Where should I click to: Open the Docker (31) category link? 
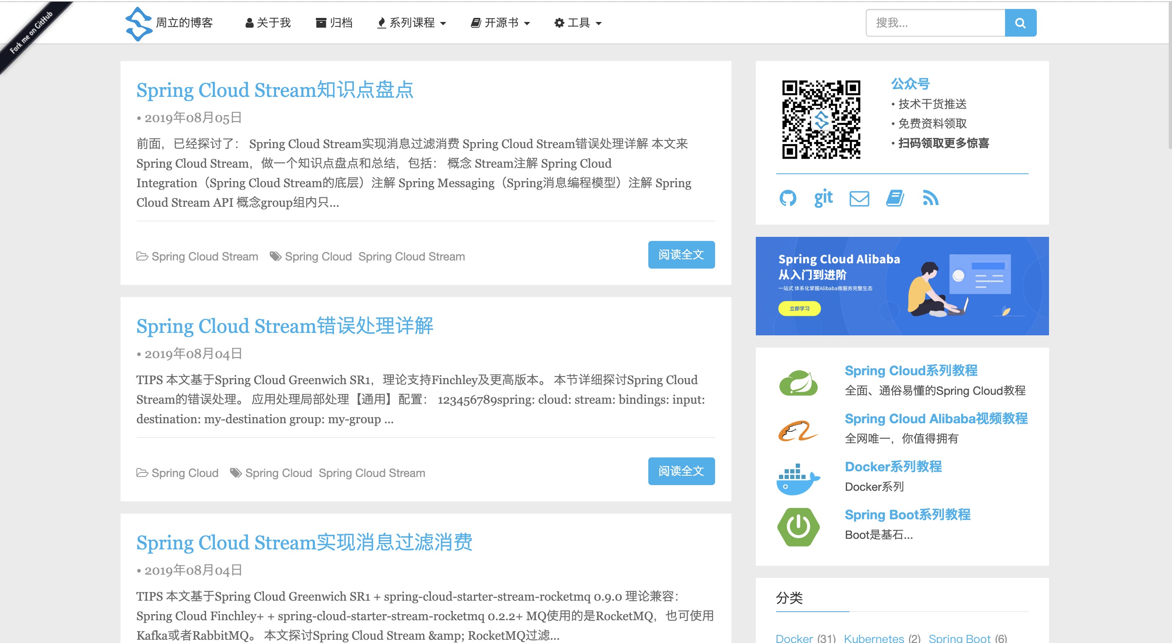click(x=794, y=638)
